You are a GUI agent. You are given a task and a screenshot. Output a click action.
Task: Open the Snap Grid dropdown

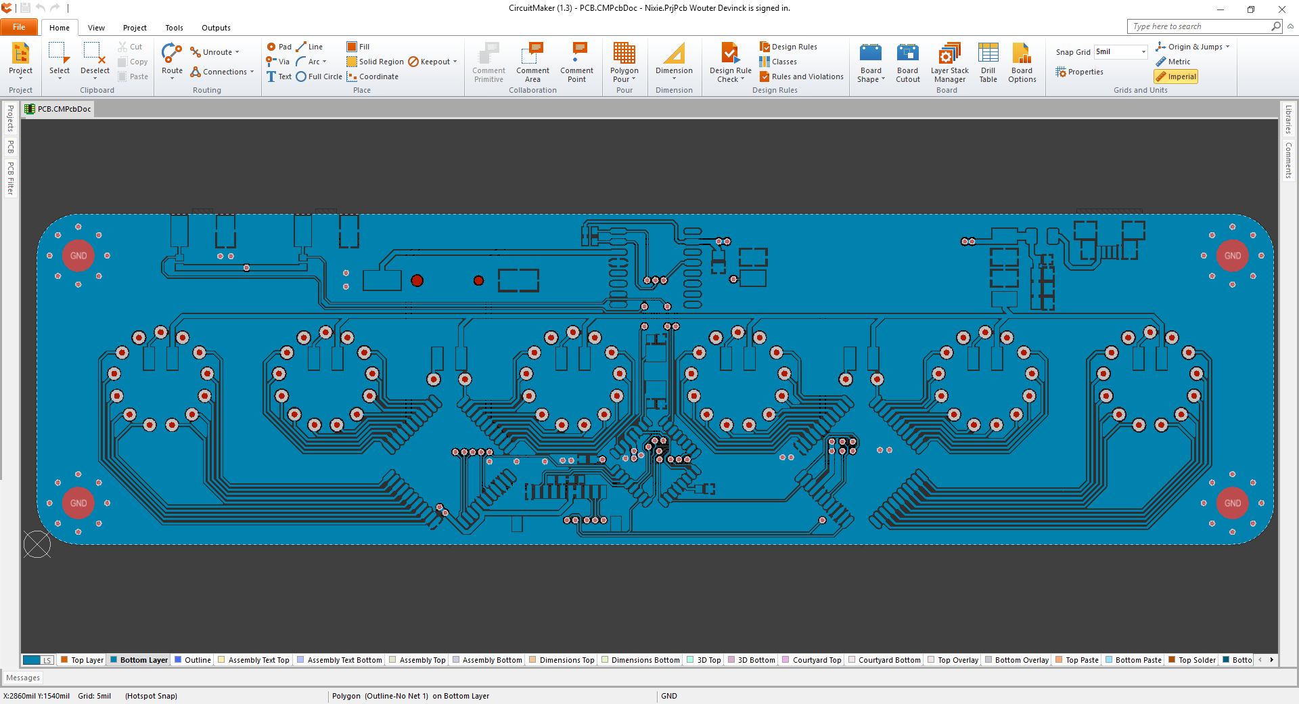pyautogui.click(x=1142, y=51)
